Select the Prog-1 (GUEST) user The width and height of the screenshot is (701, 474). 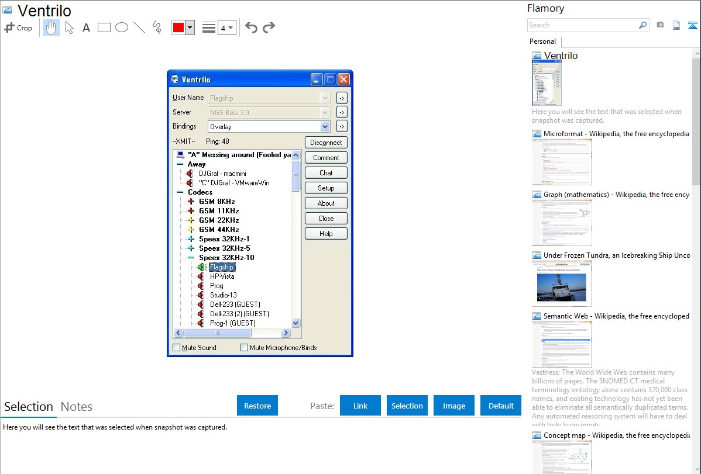coord(233,323)
